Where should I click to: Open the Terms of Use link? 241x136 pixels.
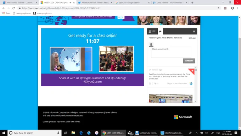point(111,113)
